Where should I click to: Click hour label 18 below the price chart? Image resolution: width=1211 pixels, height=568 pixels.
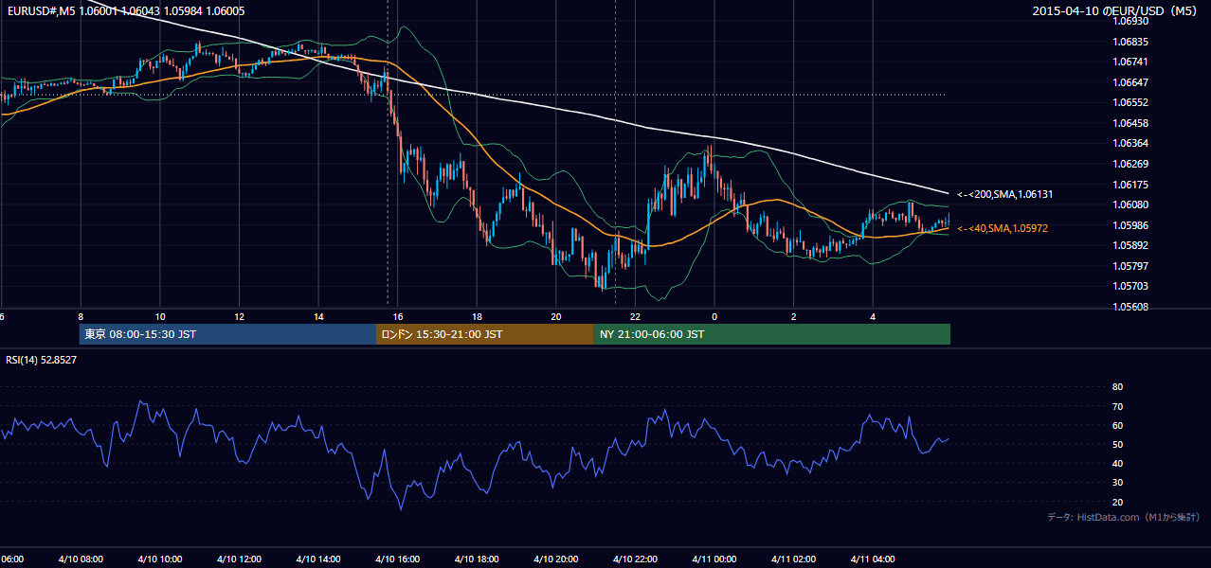tap(477, 317)
